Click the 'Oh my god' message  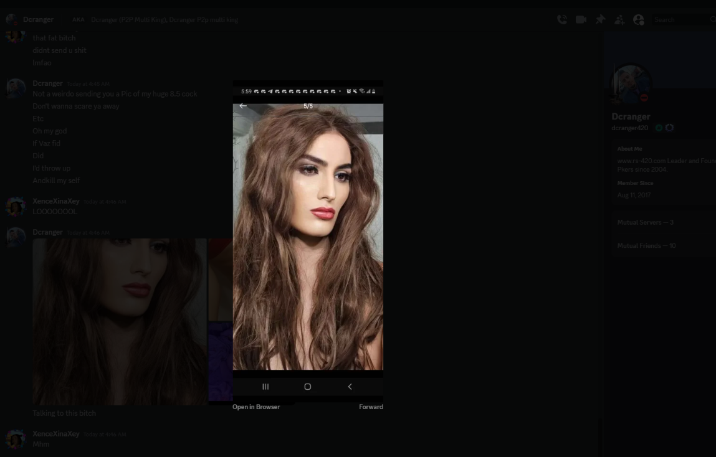(x=50, y=131)
